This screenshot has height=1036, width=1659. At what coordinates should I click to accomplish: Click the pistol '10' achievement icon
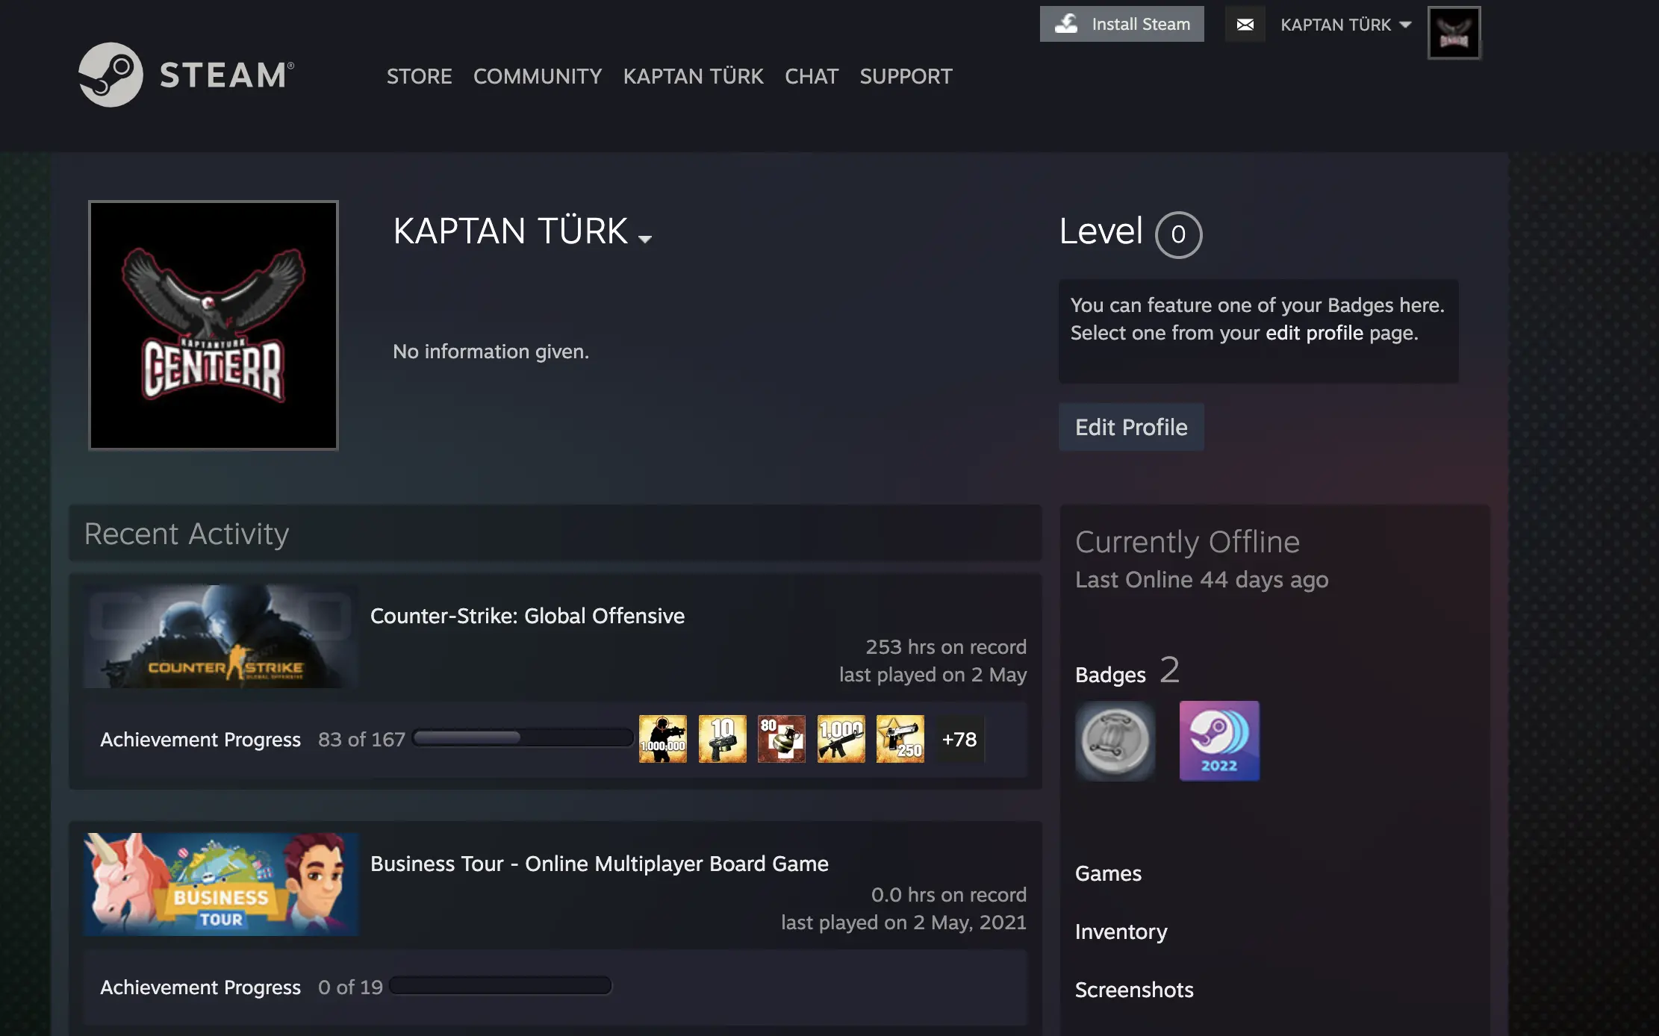[x=722, y=739]
